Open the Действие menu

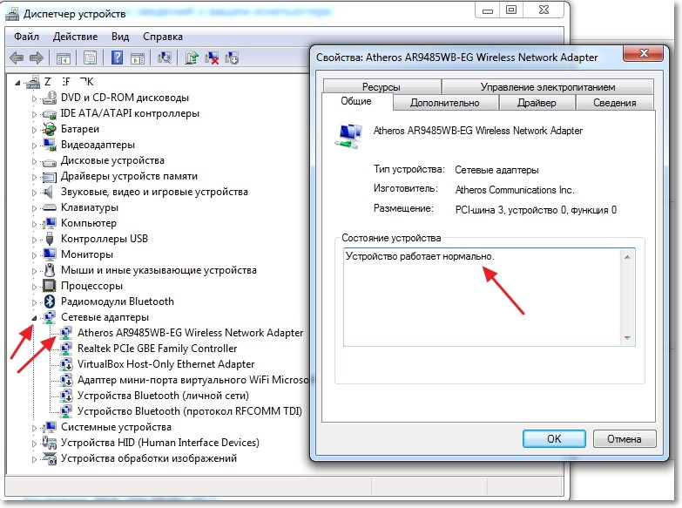point(75,37)
